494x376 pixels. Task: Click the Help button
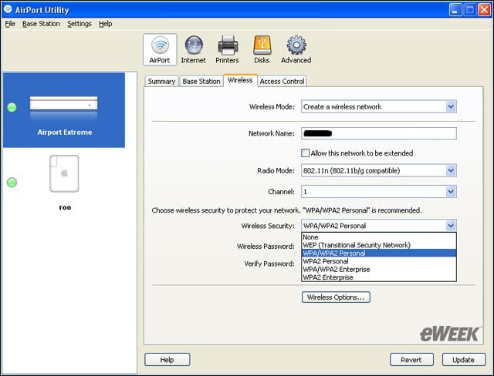tap(167, 359)
